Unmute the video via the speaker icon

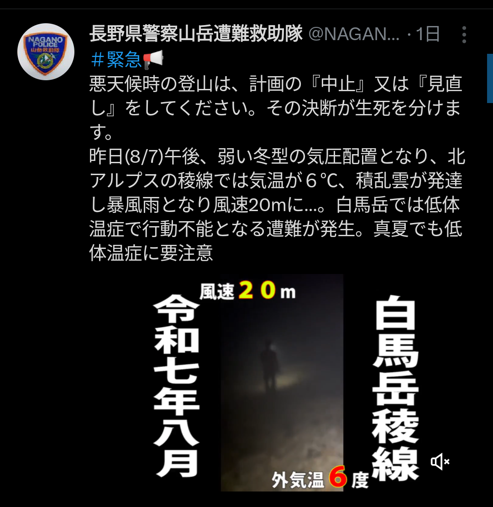pos(440,461)
